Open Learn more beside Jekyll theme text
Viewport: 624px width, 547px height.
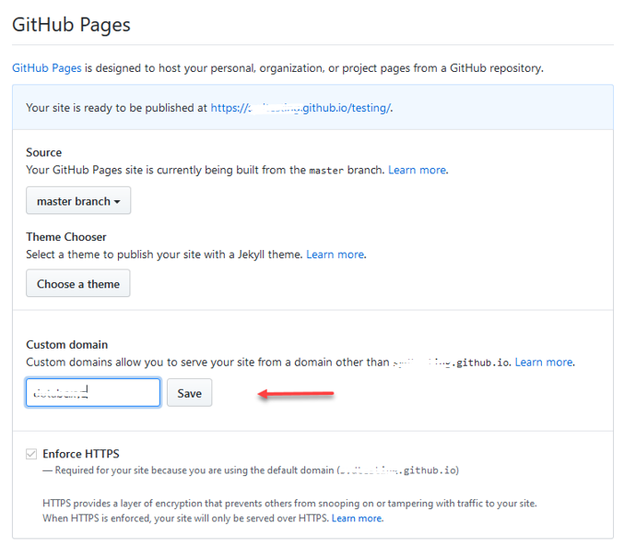point(336,255)
